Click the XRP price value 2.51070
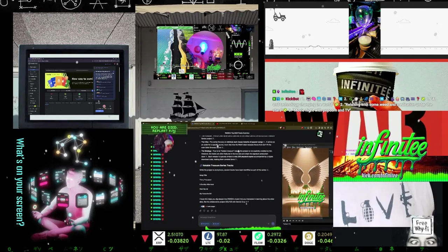Image resolution: width=448 pixels, height=252 pixels. click(x=175, y=234)
